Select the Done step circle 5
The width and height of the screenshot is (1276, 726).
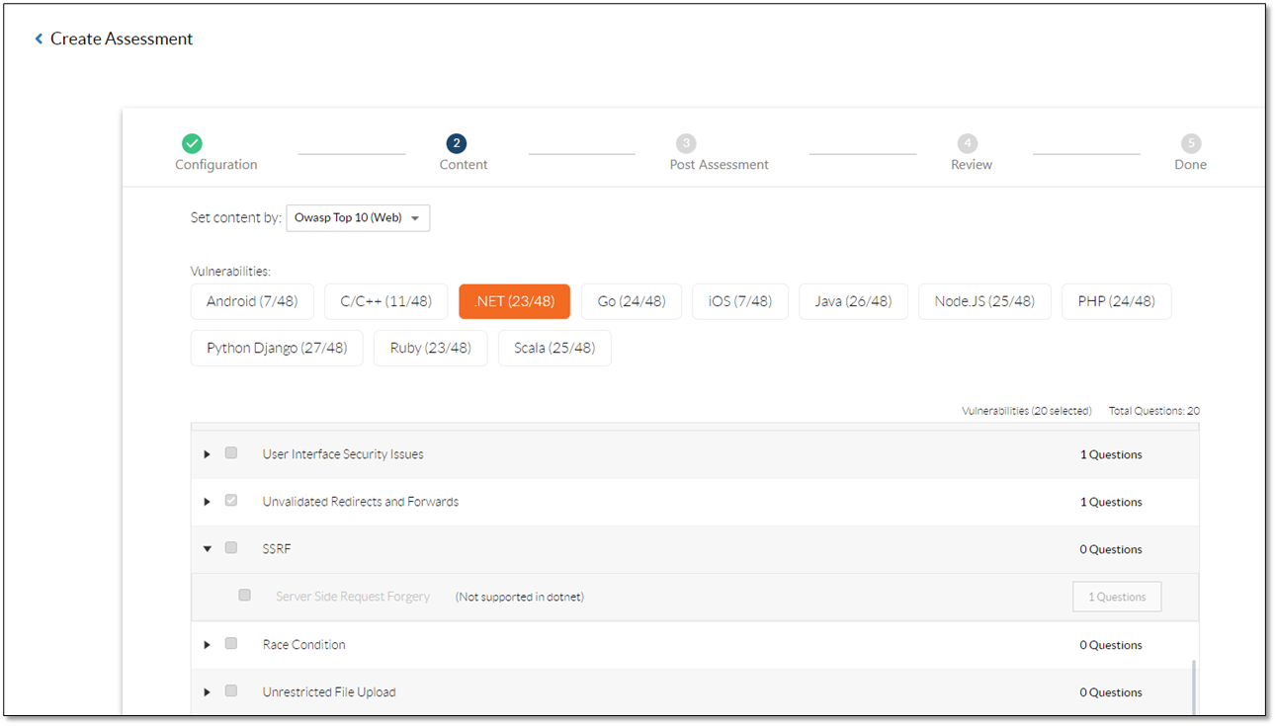1191,143
